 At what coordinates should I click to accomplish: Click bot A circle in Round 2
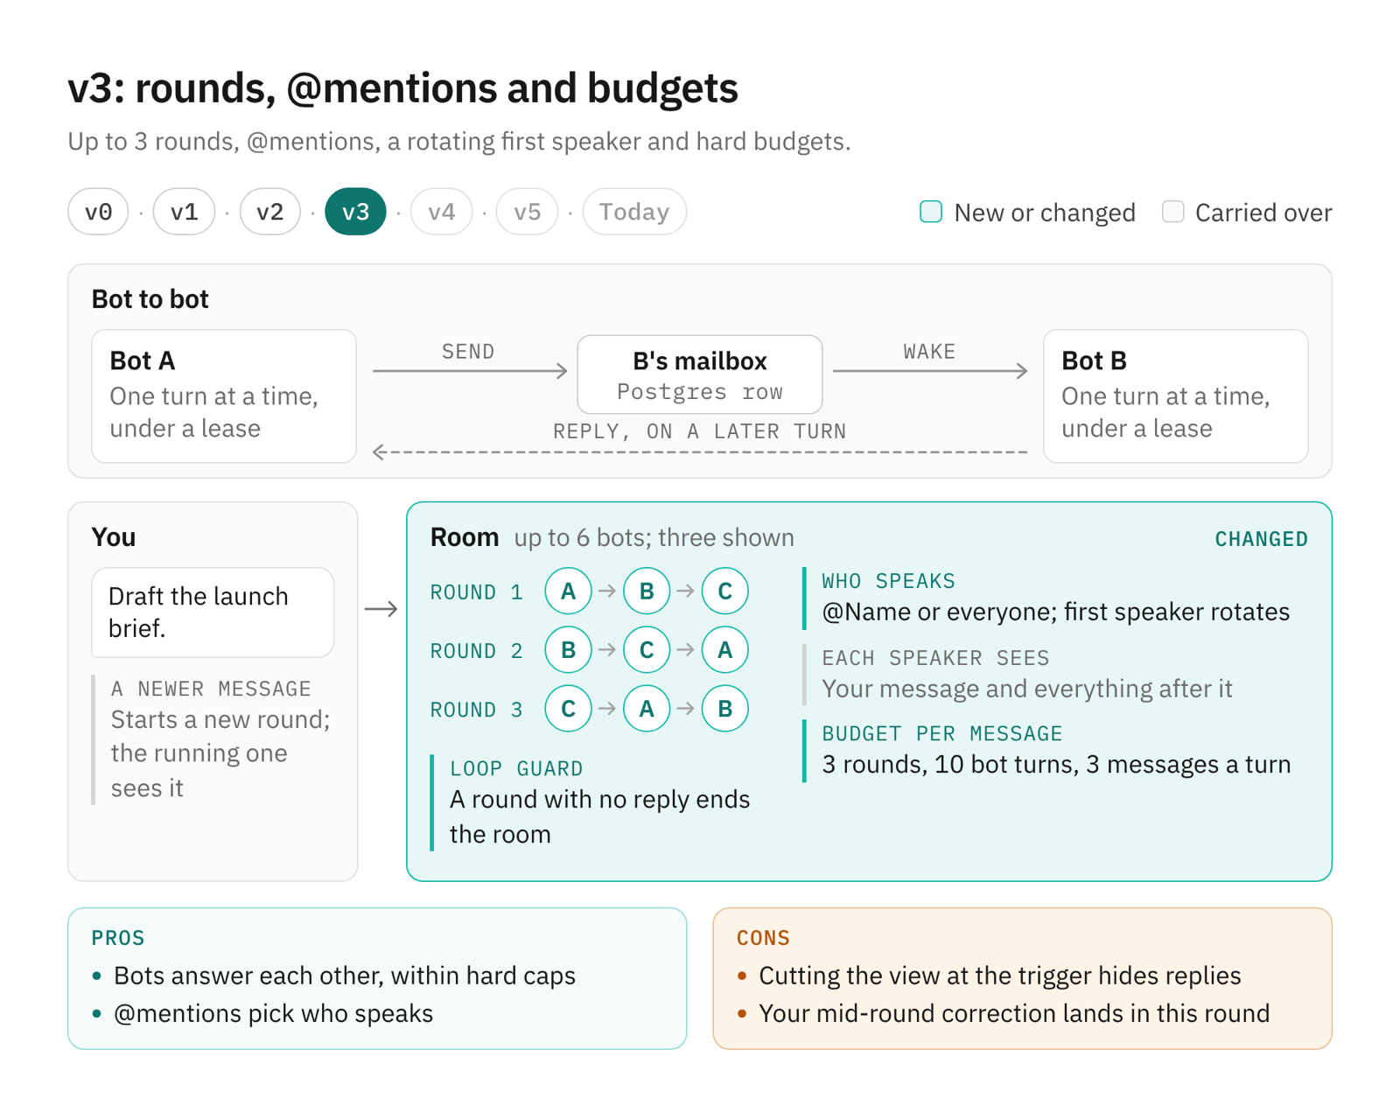click(x=724, y=650)
